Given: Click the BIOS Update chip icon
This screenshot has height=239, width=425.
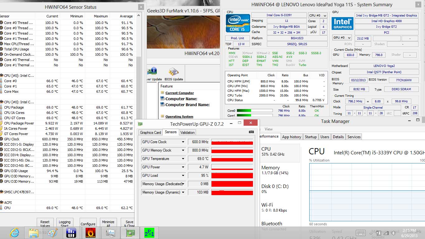Looking at the screenshot, I should click(x=173, y=72).
